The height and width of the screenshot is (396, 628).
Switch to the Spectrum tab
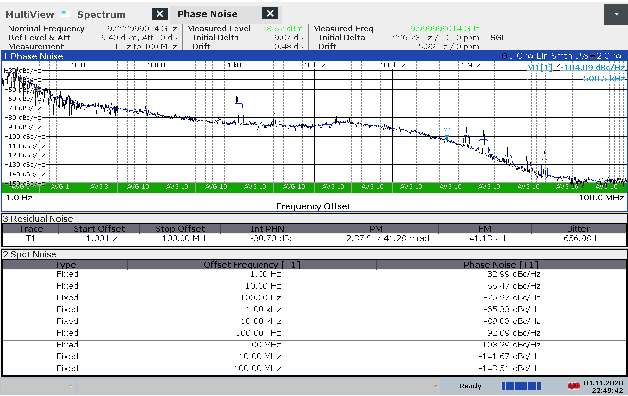[101, 14]
